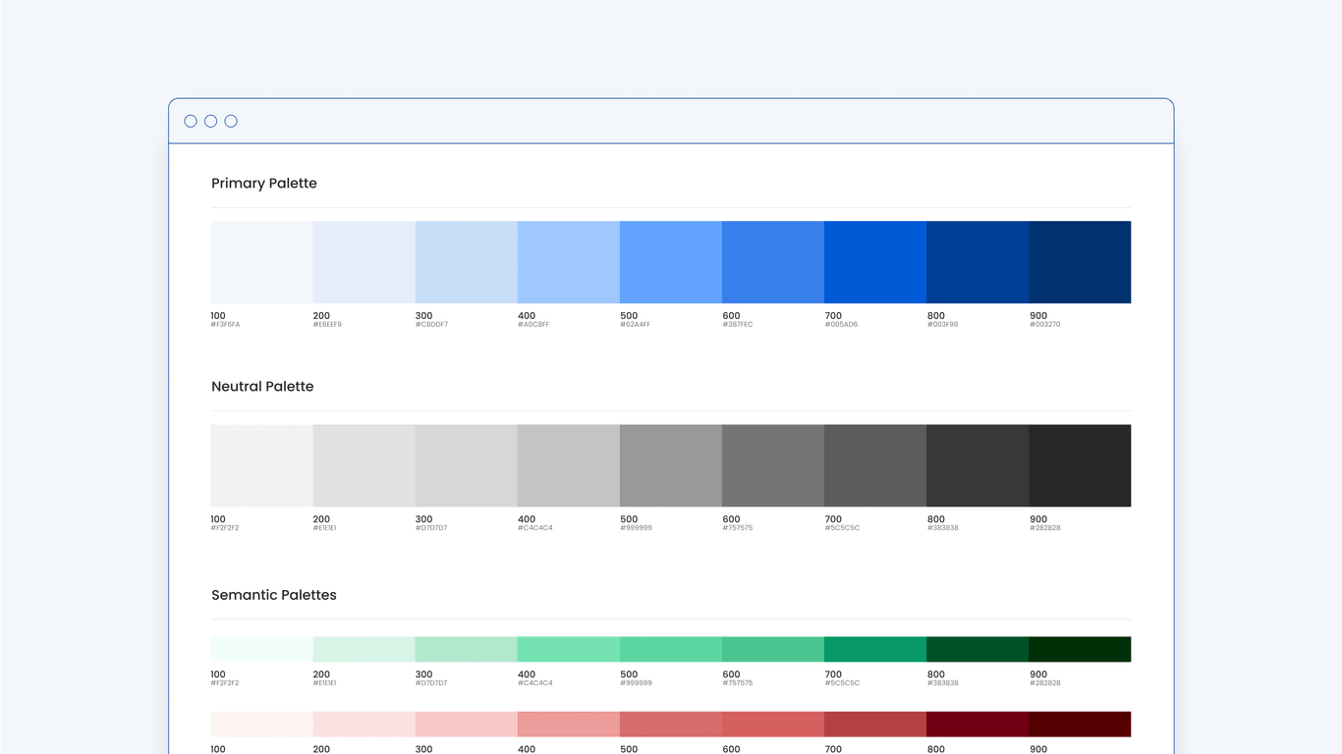The height and width of the screenshot is (754, 1342).
Task: Click the hex label #D7D7D7 under Neutral 300
Action: coord(432,527)
